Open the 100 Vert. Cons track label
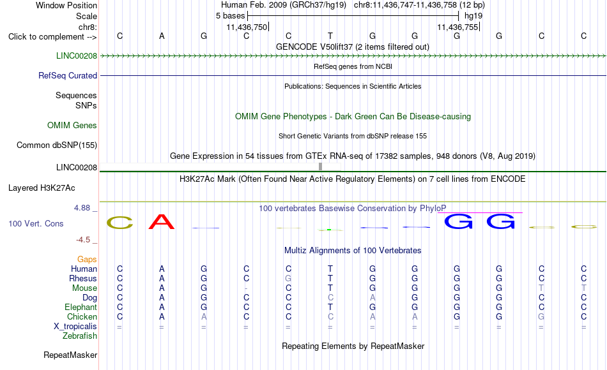The image size is (607, 370). [36, 223]
